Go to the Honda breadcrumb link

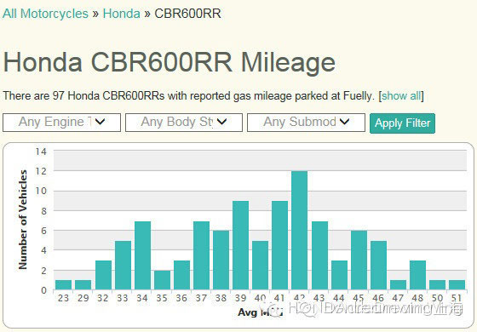(121, 14)
